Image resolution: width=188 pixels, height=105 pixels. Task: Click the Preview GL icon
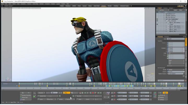(158, 95)
